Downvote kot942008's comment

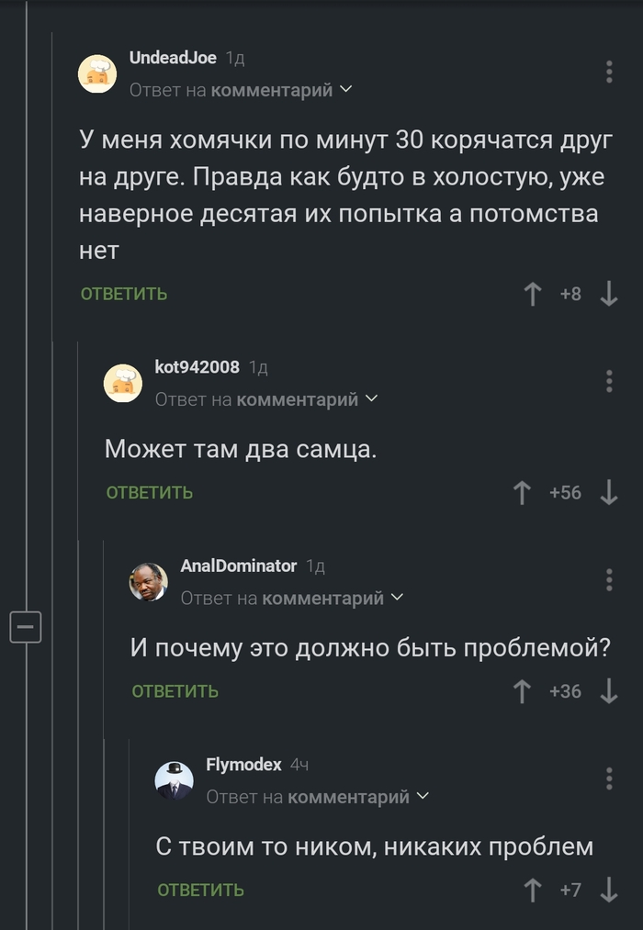click(609, 492)
